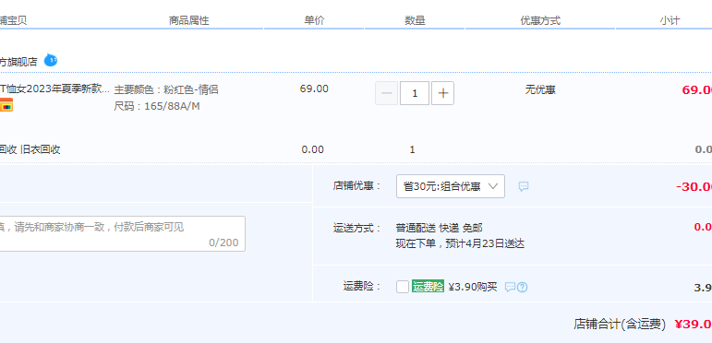This screenshot has width=712, height=343.
Task: Click the 旧衣回收 item text
Action: (41, 149)
